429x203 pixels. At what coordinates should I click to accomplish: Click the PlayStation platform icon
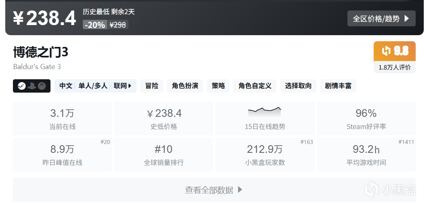(x=32, y=86)
